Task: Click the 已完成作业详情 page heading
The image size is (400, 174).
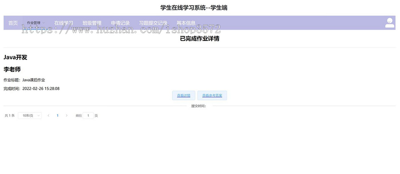Action: [200, 39]
